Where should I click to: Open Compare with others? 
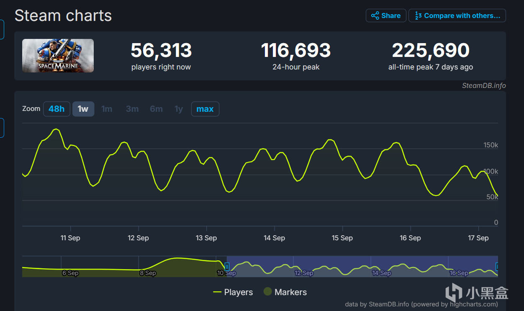[x=457, y=15]
